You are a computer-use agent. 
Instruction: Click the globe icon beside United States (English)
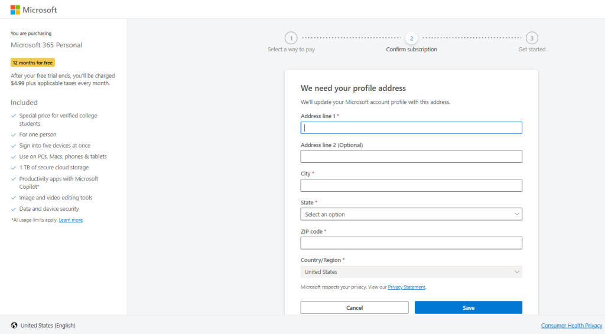[14, 325]
